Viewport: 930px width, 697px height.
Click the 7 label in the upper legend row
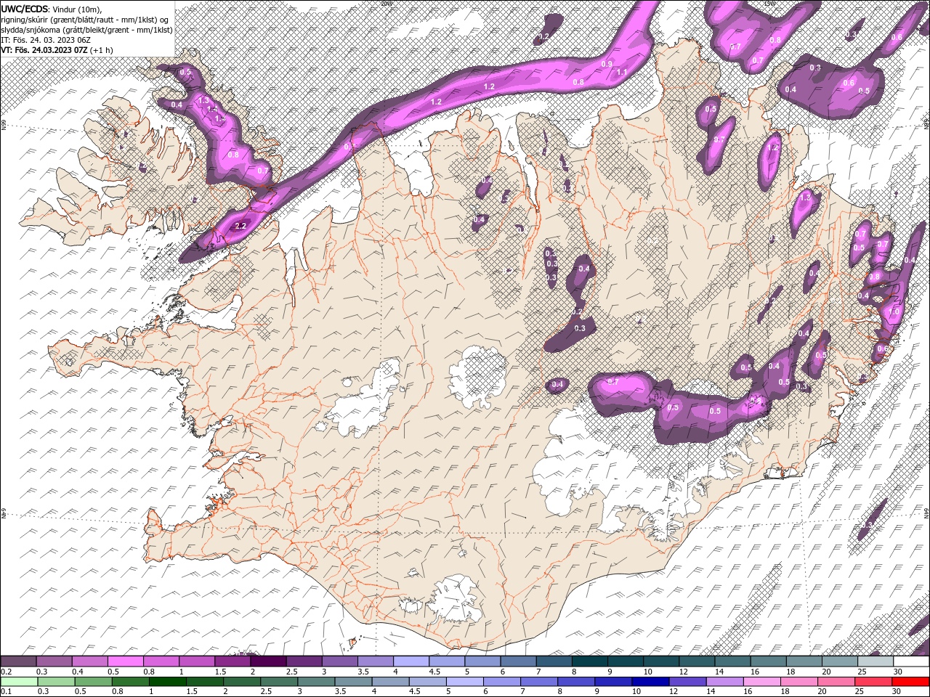click(539, 672)
